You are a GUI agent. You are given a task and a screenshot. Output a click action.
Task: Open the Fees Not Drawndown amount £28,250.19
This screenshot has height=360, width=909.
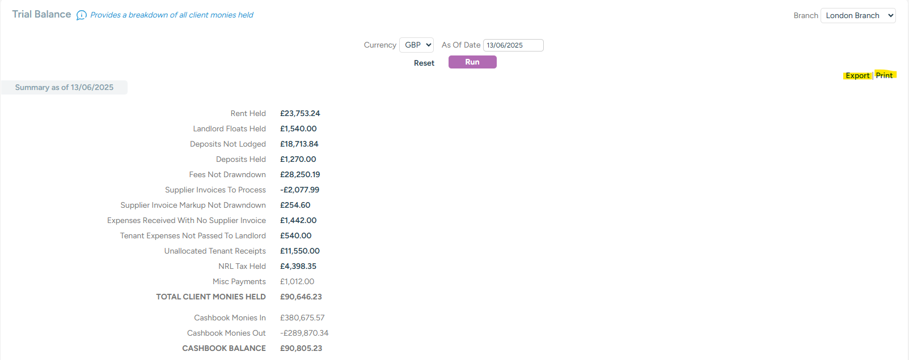(x=300, y=175)
